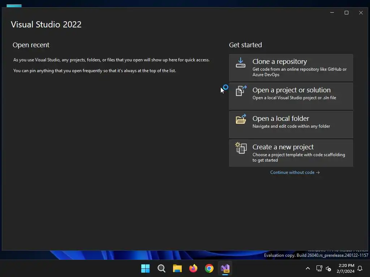Follow the Continue without code link

click(x=295, y=172)
